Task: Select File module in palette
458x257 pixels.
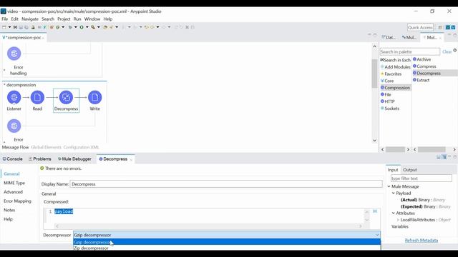Action: [386, 95]
